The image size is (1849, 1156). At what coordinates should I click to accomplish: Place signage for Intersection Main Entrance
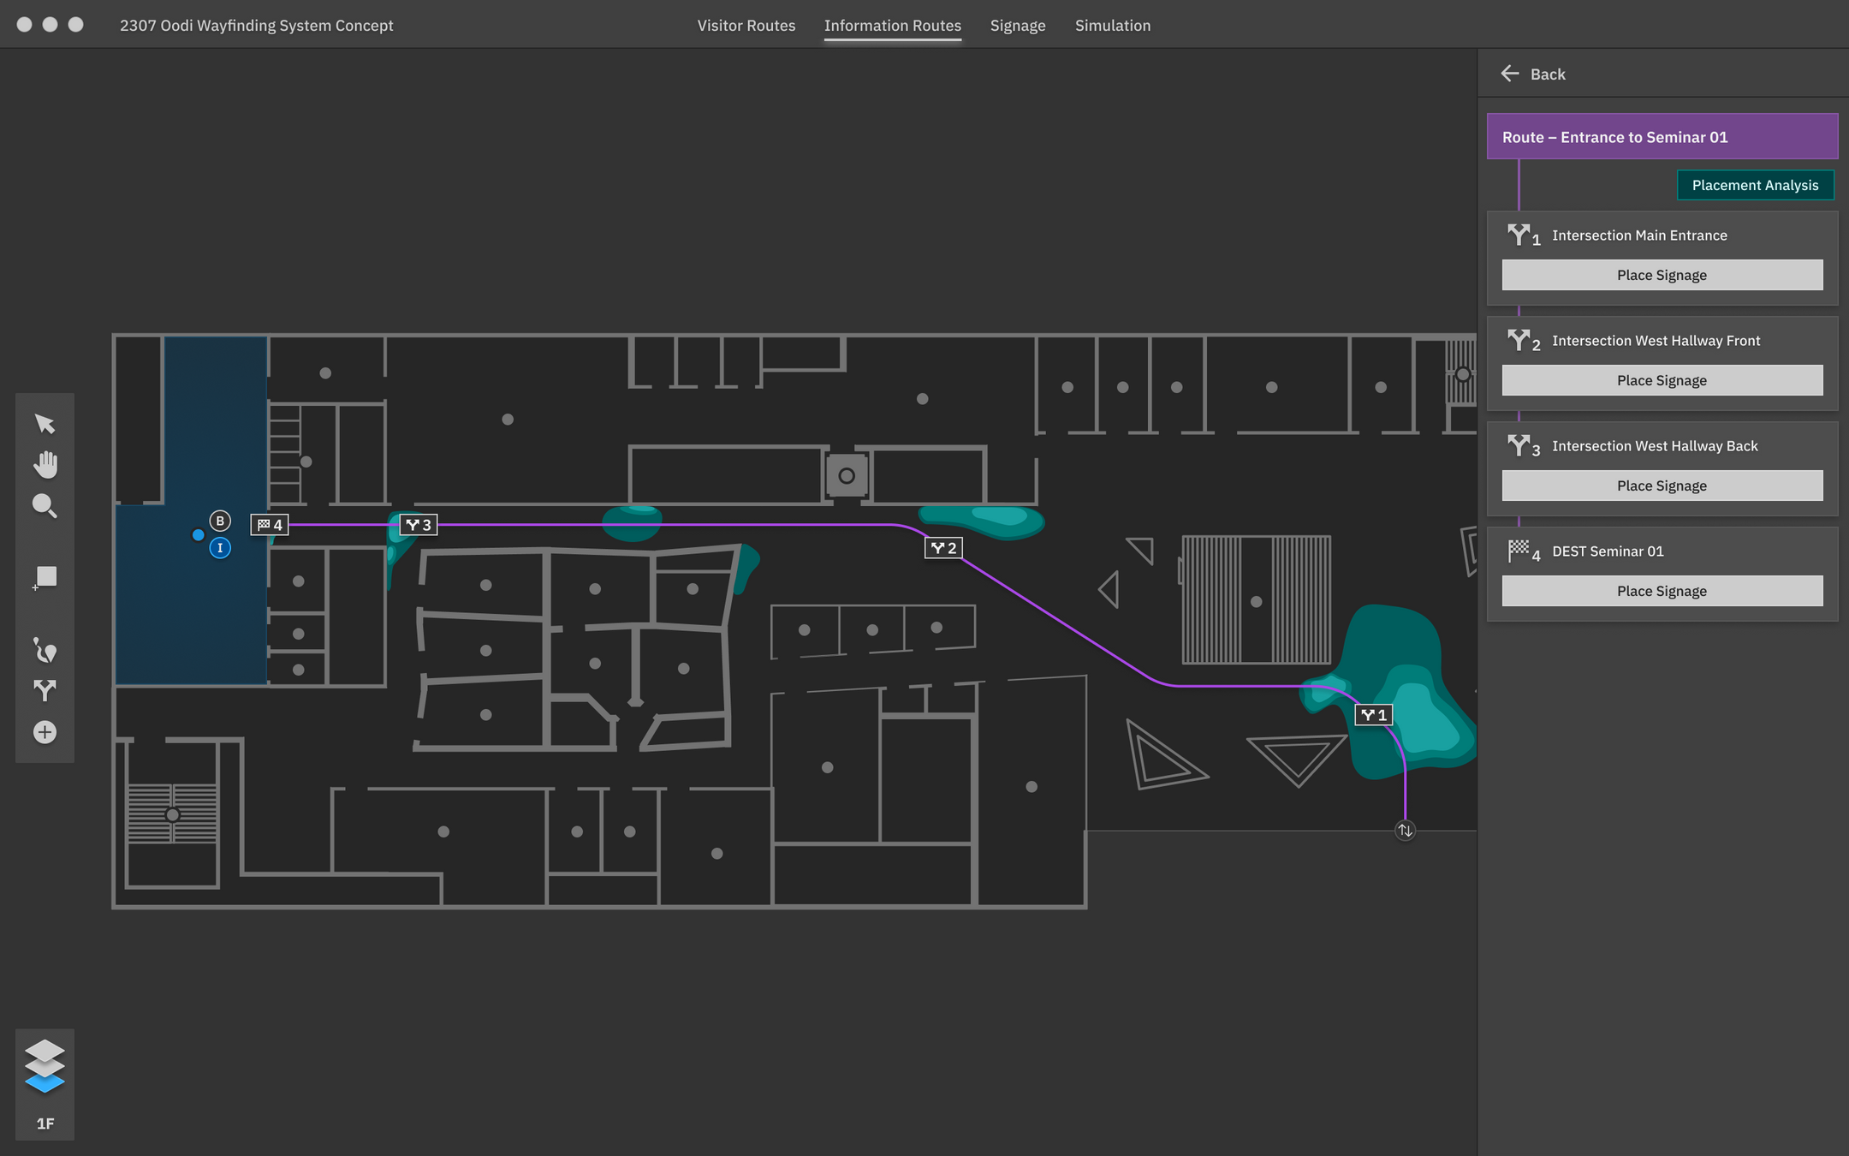pyautogui.click(x=1662, y=275)
